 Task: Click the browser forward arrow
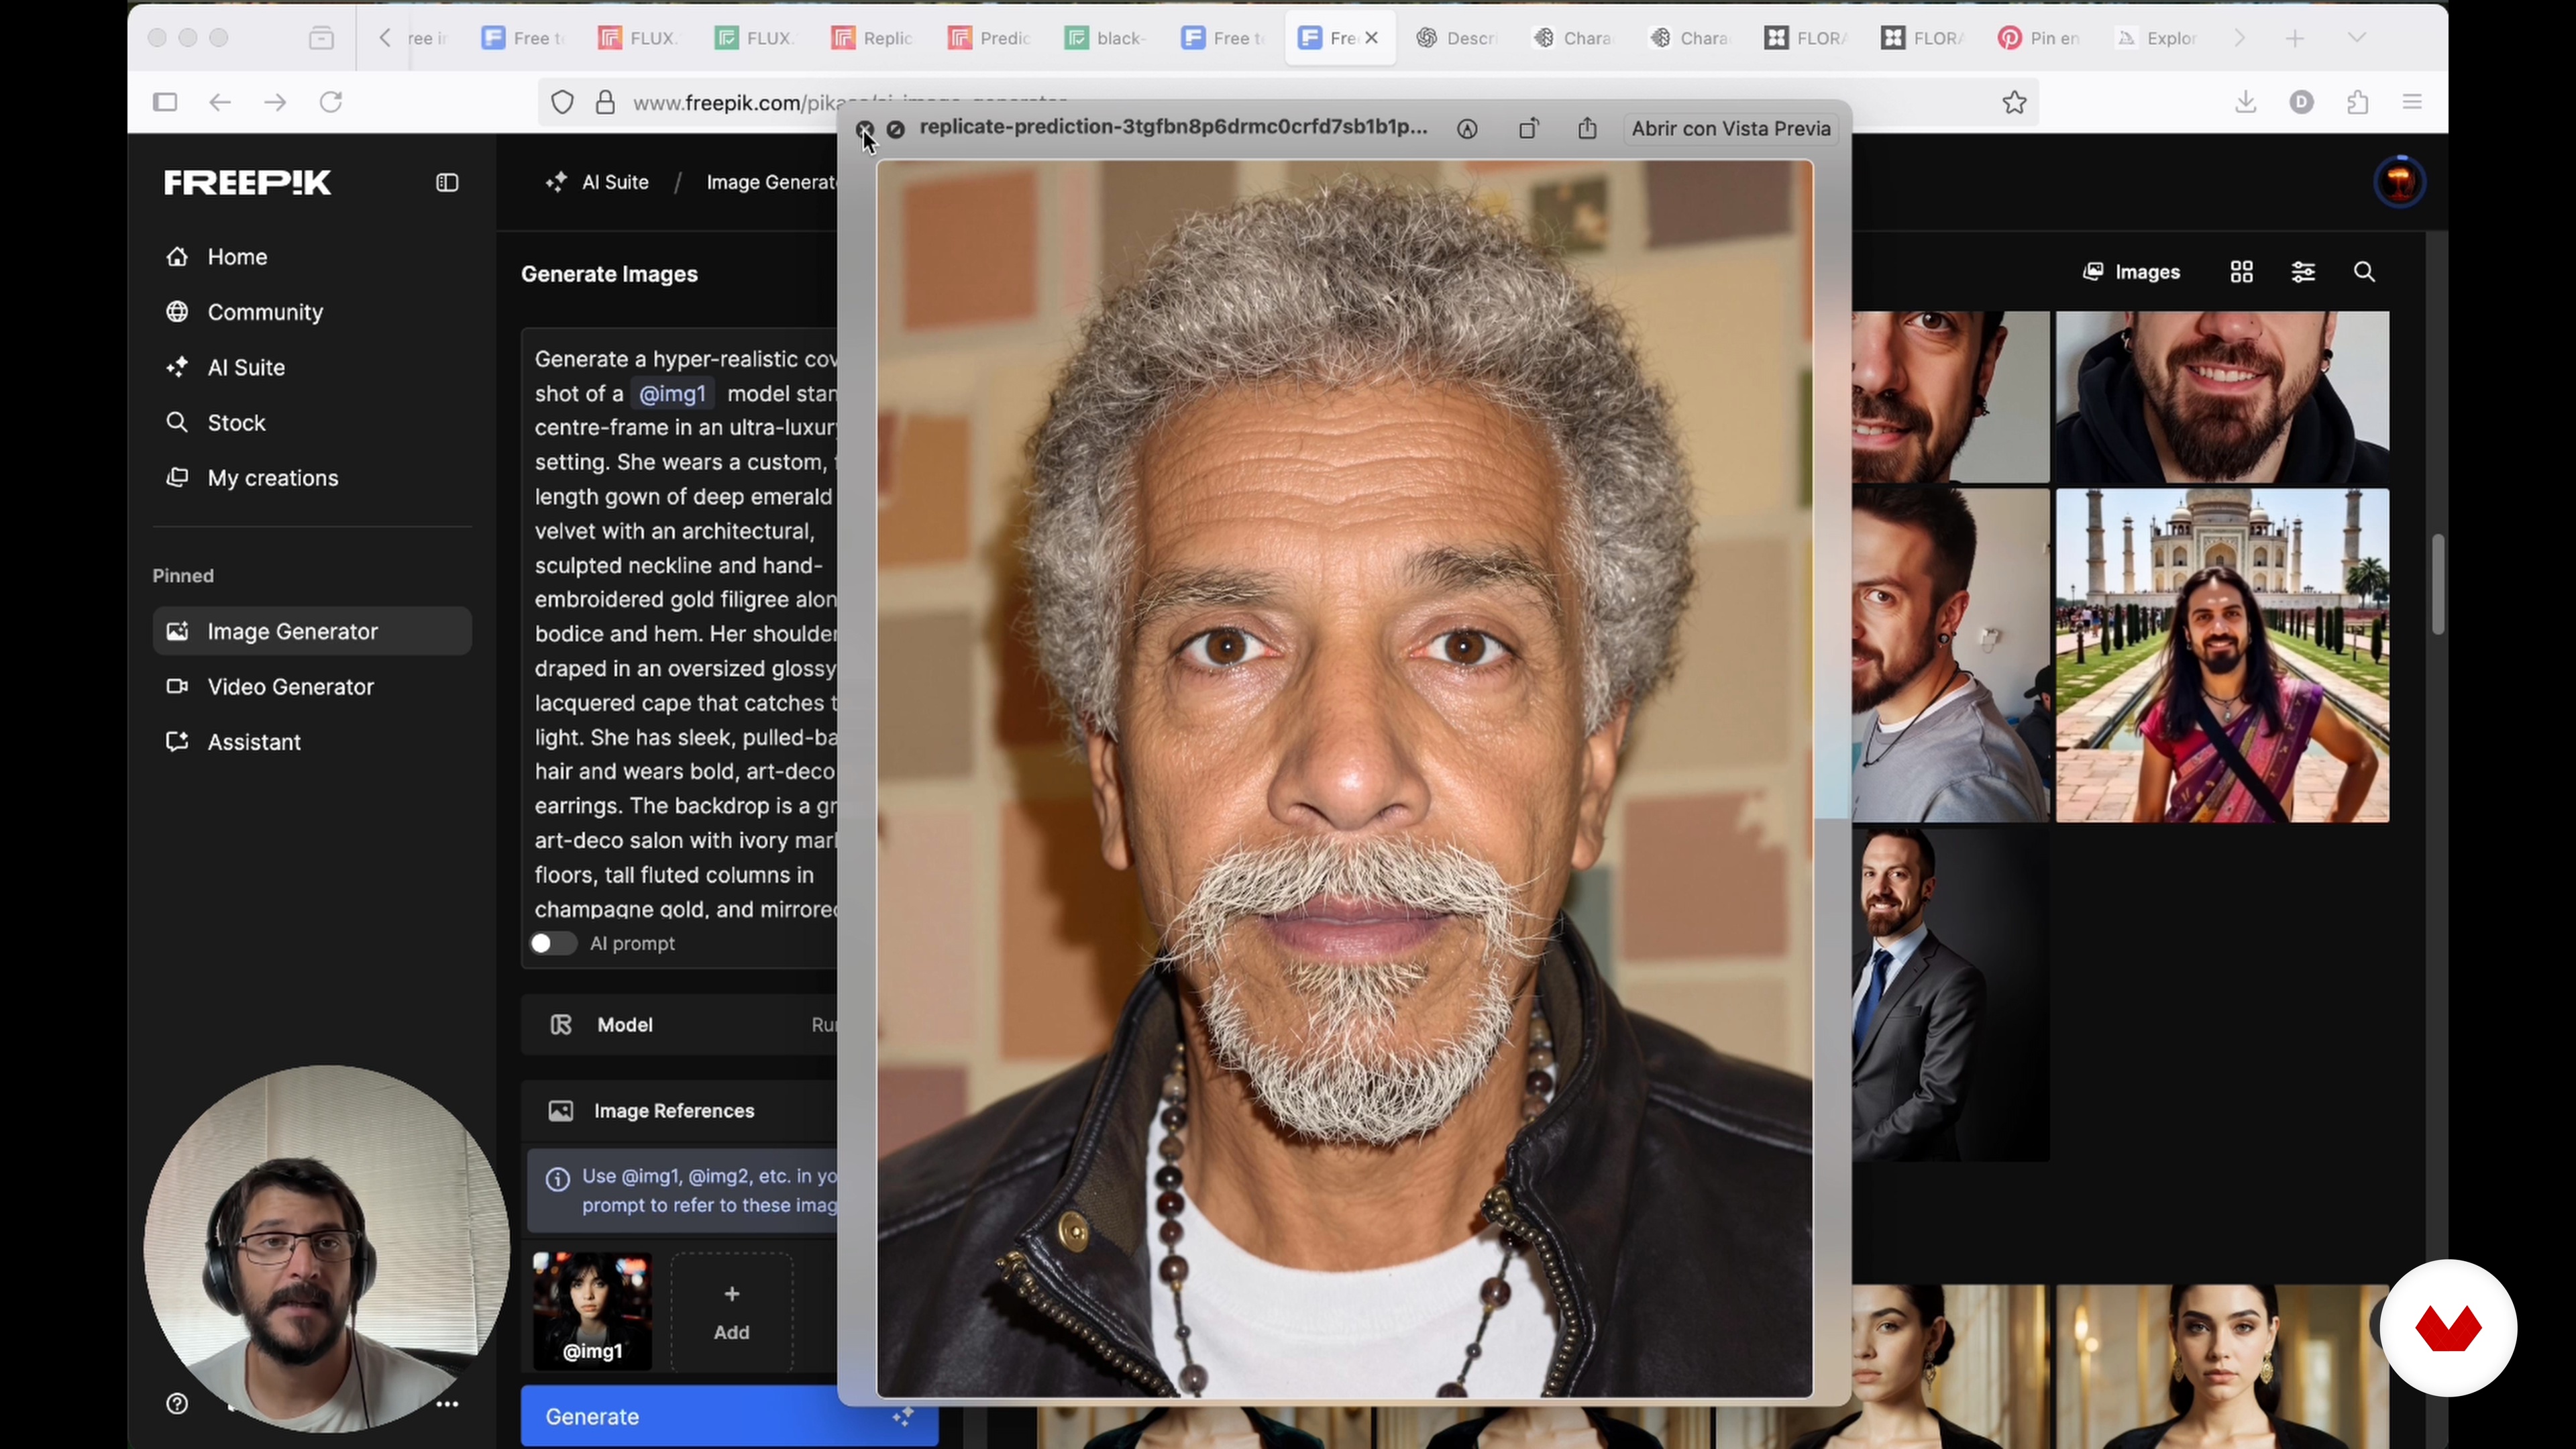(x=275, y=102)
